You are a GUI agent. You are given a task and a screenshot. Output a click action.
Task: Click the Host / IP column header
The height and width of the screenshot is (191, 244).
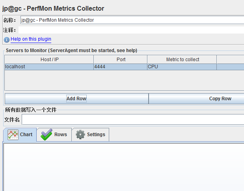[x=49, y=59]
